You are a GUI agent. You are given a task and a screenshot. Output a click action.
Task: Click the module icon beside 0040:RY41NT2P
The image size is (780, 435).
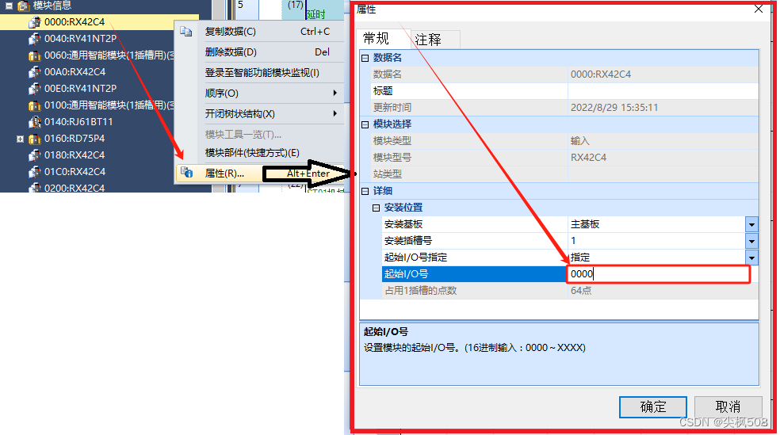pos(34,39)
